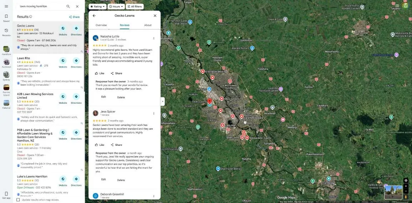Close the Gecko Lawns panel
The height and width of the screenshot is (203, 412).
coord(155,15)
